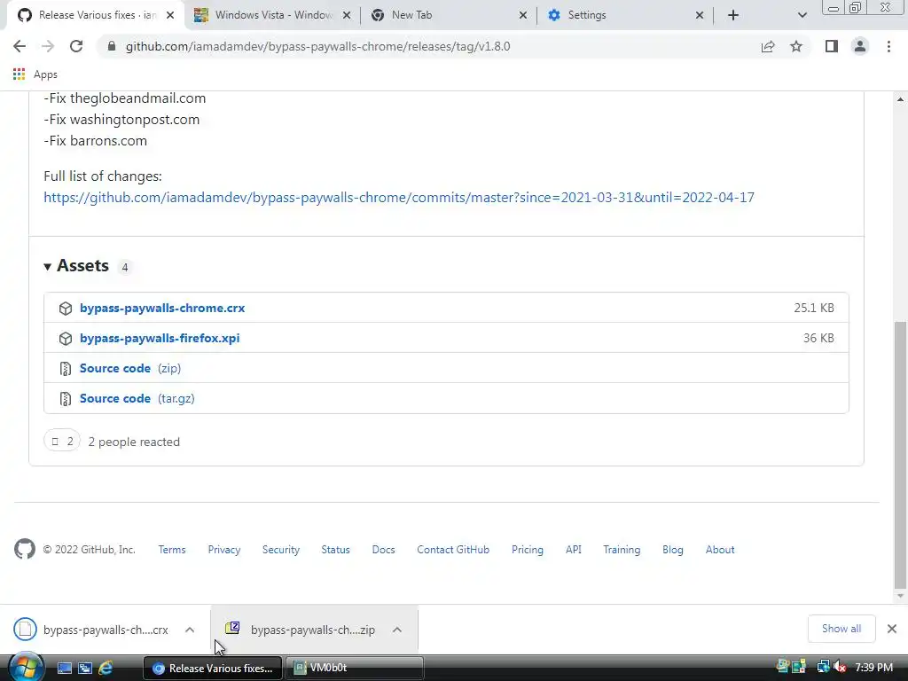Screen dimensions: 908x681
Task: Go back using the browser back arrow
Action: click(20, 46)
